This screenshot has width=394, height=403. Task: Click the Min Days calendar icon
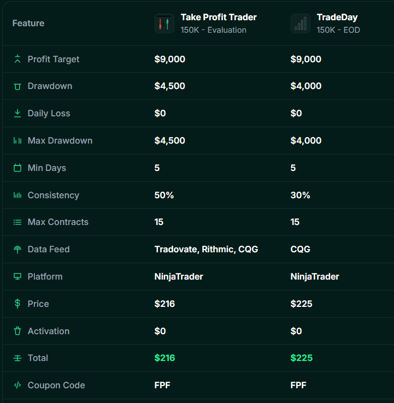(17, 168)
